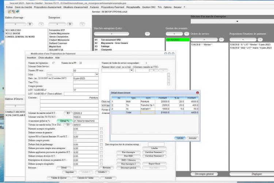Open the Factures menu
The width and height of the screenshot is (274, 183).
(94, 7)
